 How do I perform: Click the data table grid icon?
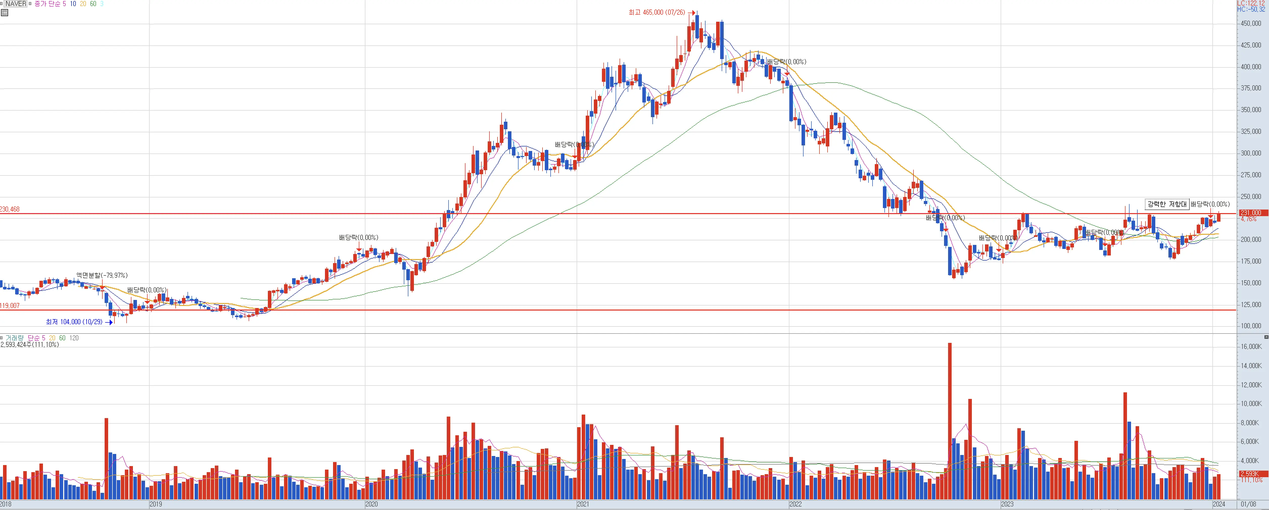click(x=5, y=13)
